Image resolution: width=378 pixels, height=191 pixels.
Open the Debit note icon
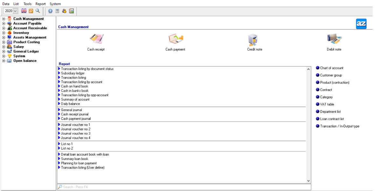point(334,39)
